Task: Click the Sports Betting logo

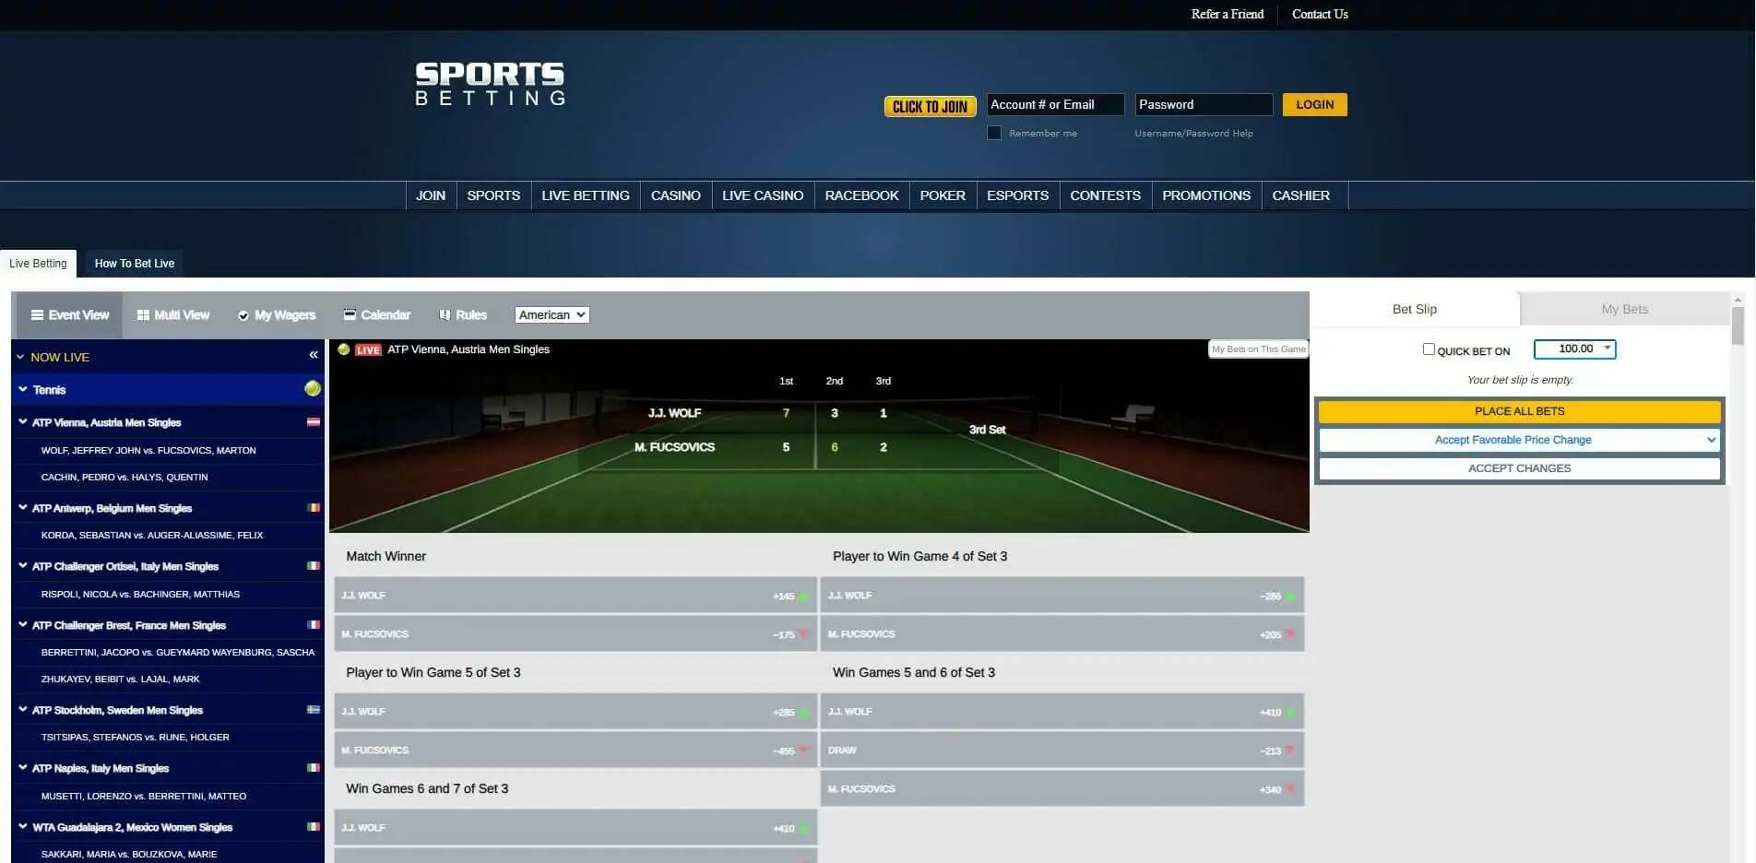Action: click(490, 84)
